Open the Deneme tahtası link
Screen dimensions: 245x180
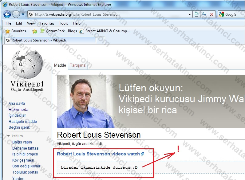point(26,148)
